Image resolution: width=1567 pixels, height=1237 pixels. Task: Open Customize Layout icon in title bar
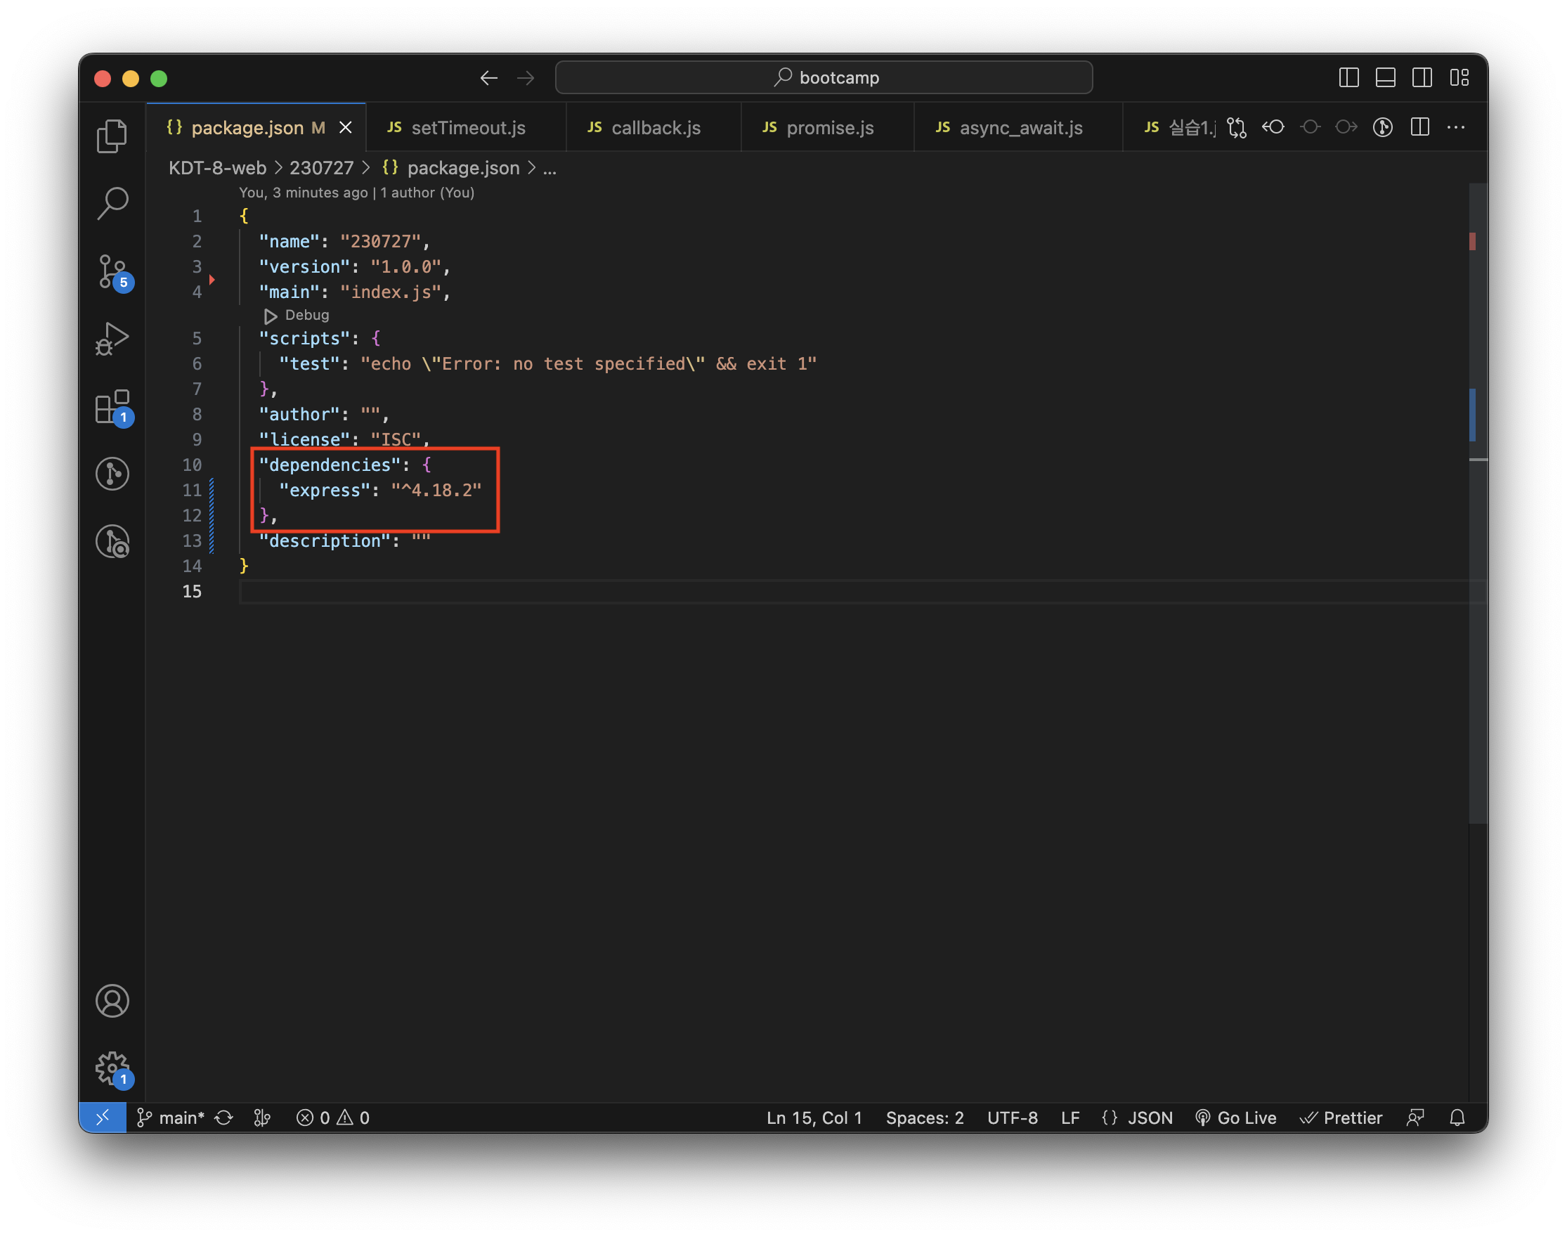(x=1459, y=77)
